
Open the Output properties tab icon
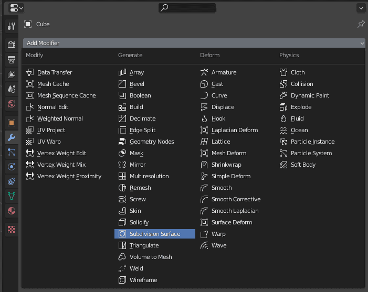tap(12, 59)
